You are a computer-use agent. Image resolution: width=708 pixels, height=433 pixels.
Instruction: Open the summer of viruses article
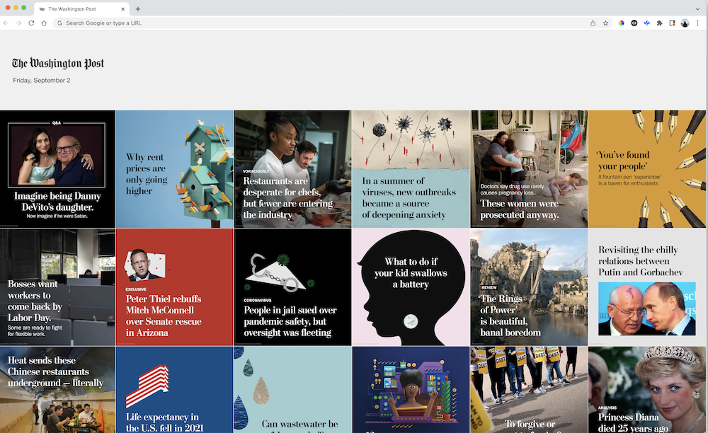pyautogui.click(x=411, y=169)
